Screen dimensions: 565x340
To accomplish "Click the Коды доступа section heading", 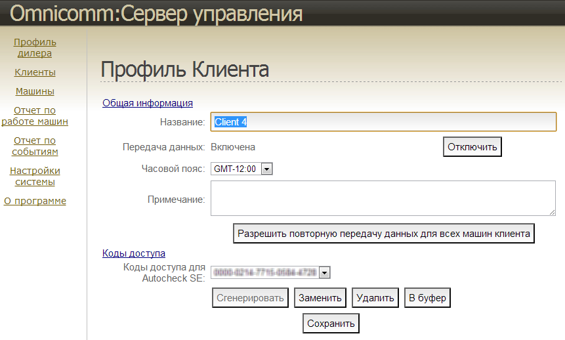I will [133, 253].
